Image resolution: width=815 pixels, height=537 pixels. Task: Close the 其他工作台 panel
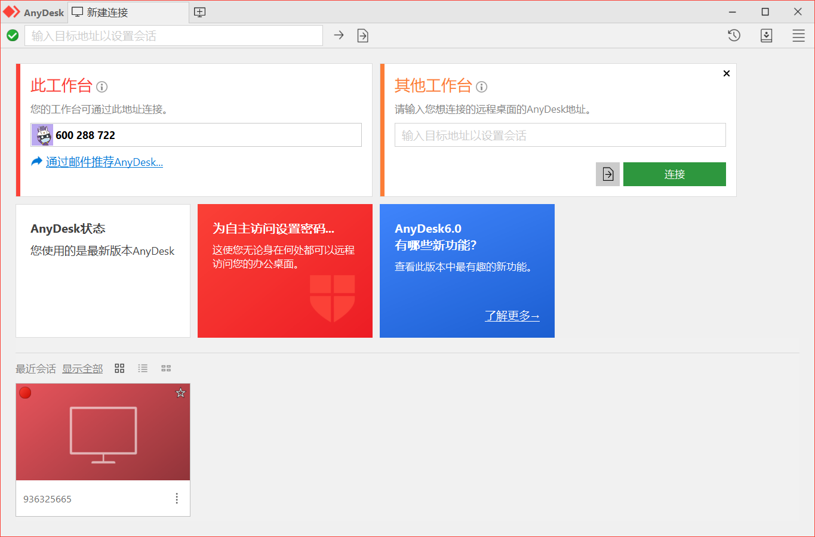(x=727, y=73)
